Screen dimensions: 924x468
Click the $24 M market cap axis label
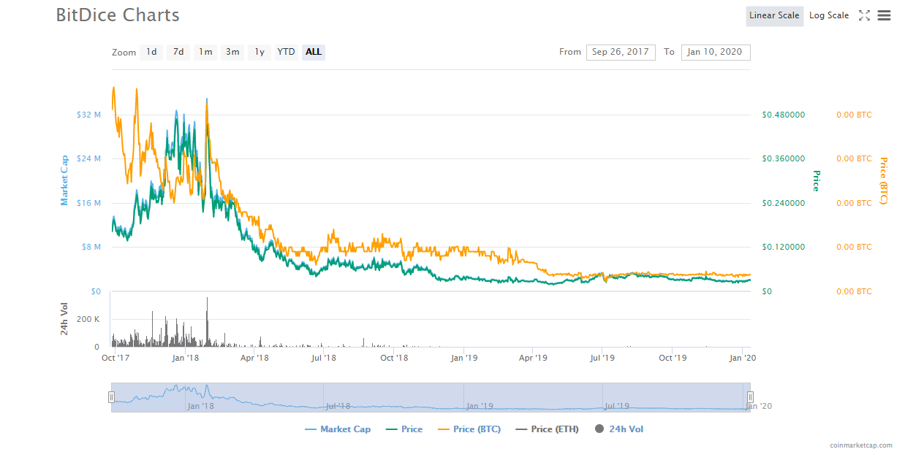(88, 158)
